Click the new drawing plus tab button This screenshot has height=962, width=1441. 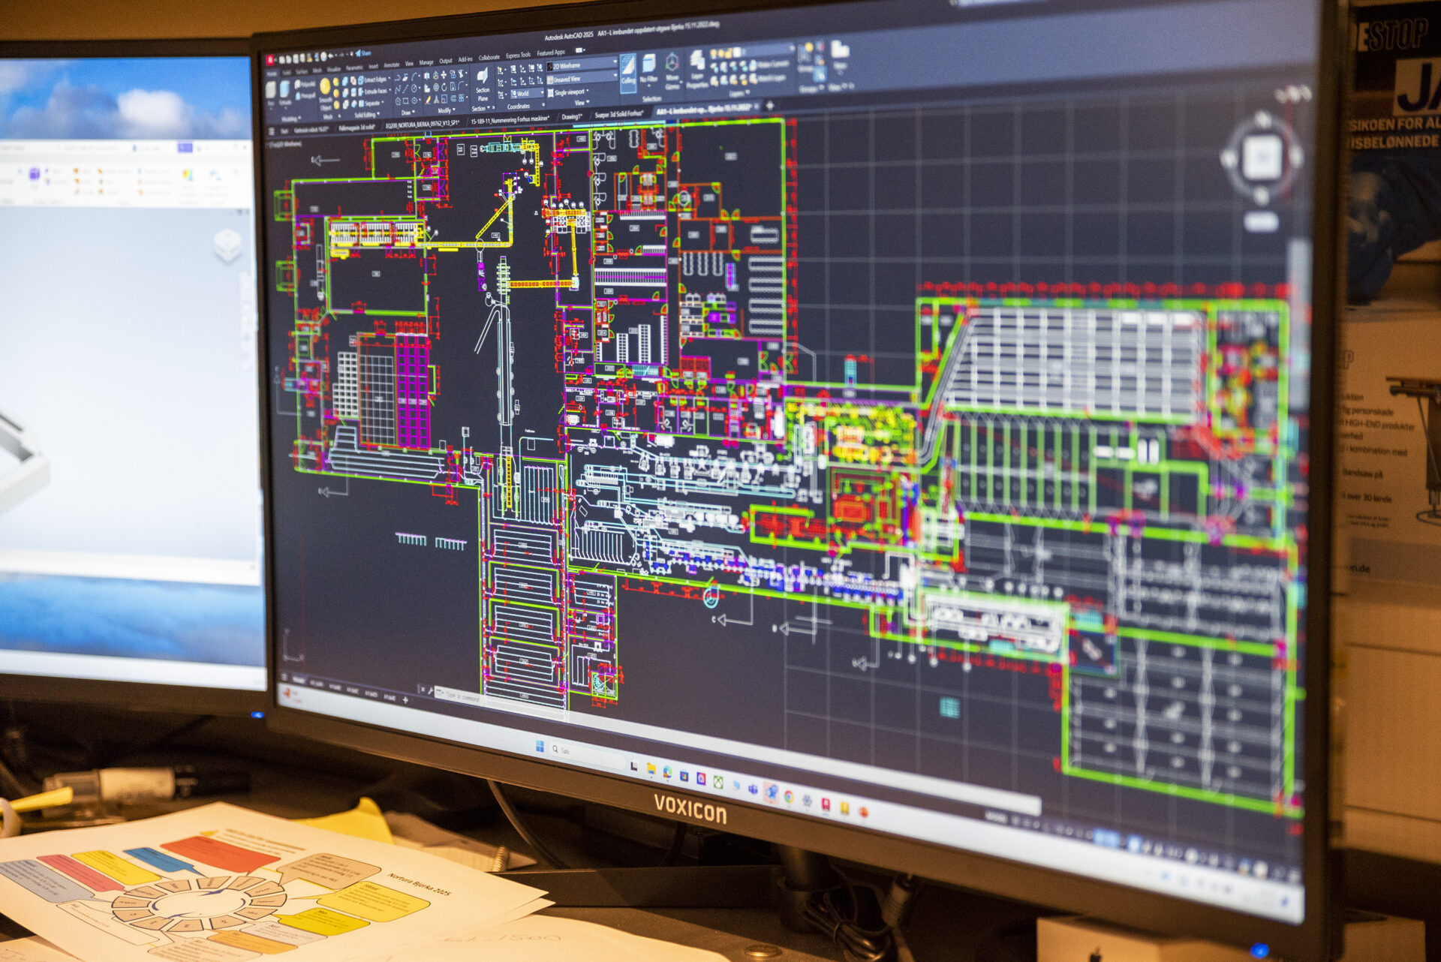[769, 106]
